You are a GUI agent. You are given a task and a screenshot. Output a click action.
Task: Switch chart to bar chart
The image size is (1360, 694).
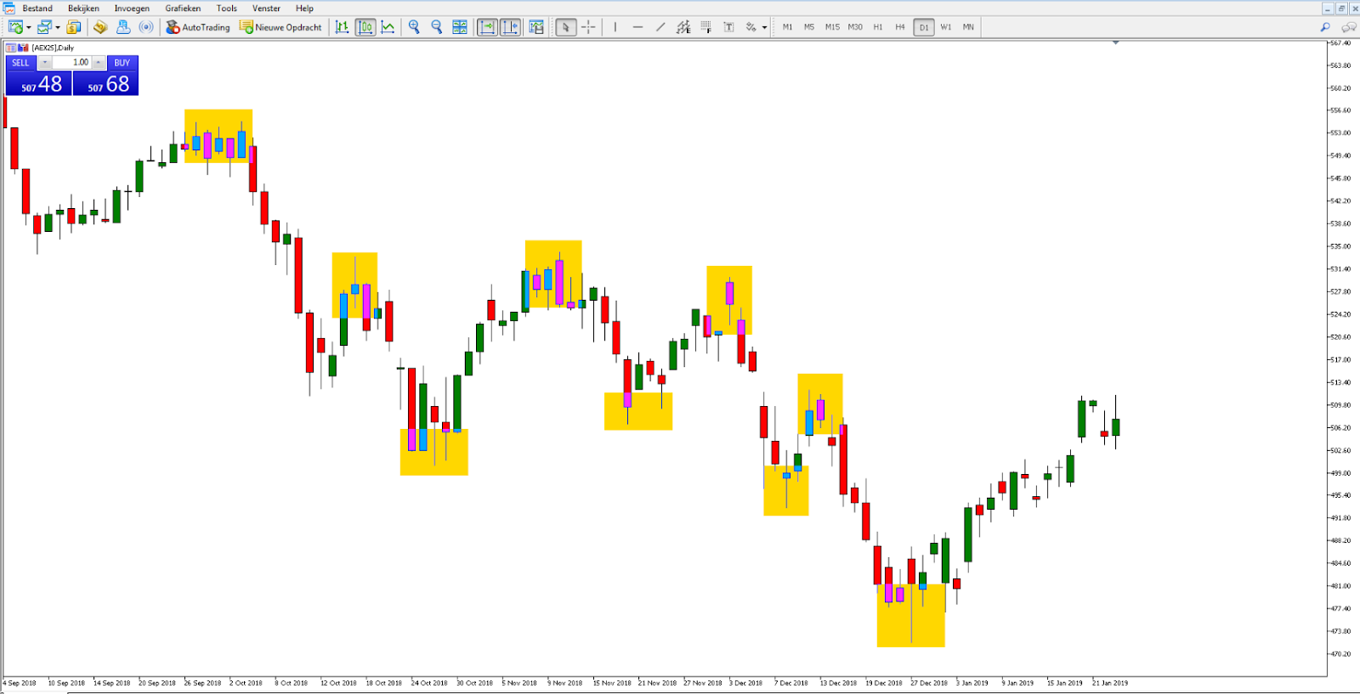pyautogui.click(x=342, y=27)
